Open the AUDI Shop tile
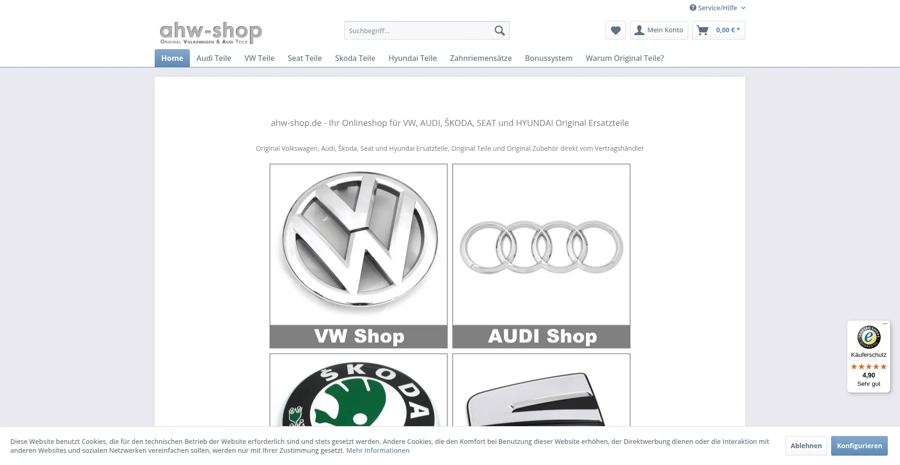Screen dimensions: 900x465 [x=541, y=256]
